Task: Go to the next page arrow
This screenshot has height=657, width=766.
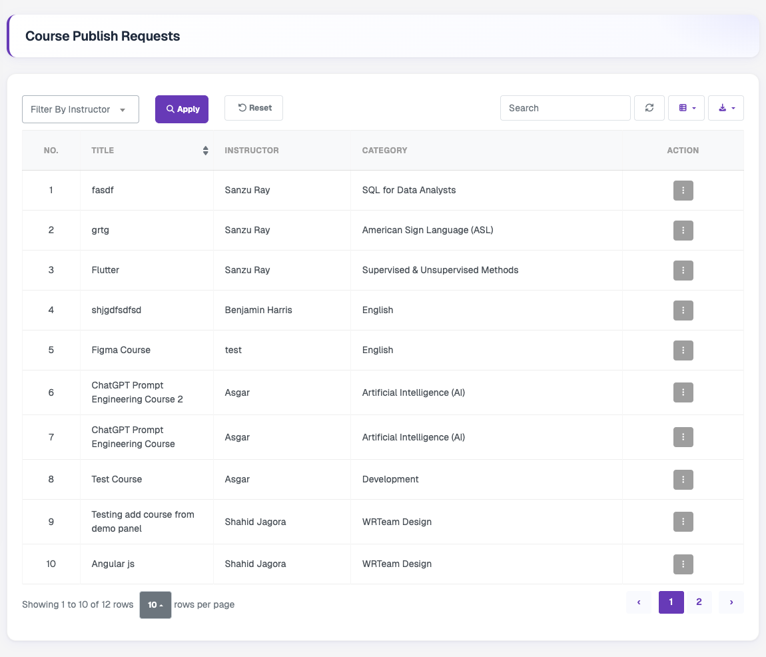Action: (731, 602)
